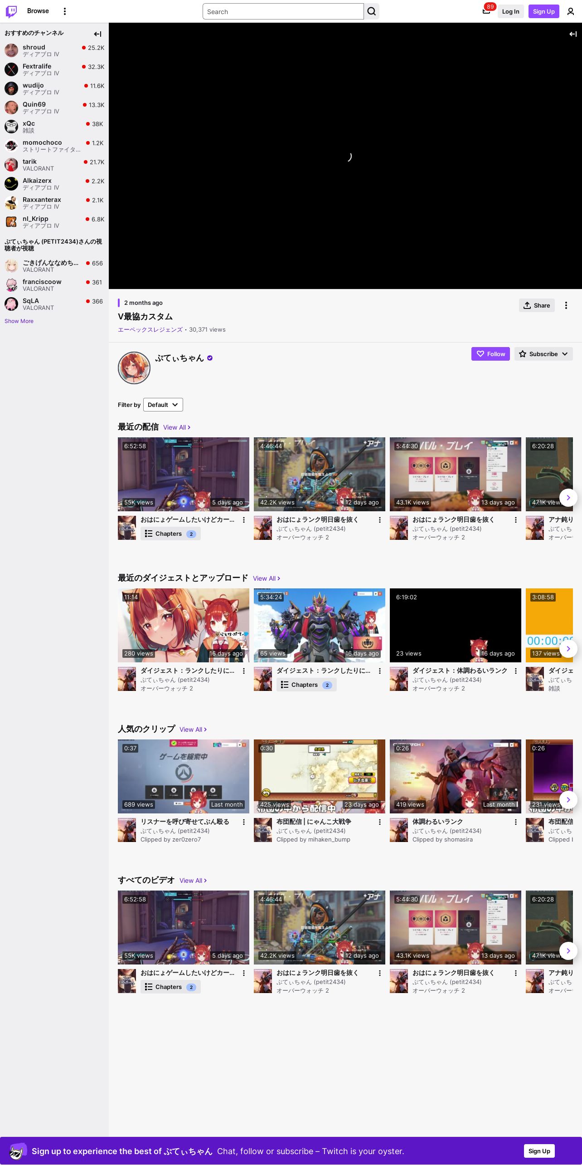Screen dimensions: 582x1165
Task: Open the notifications inbox with 89 badge
Action: [x=486, y=11]
